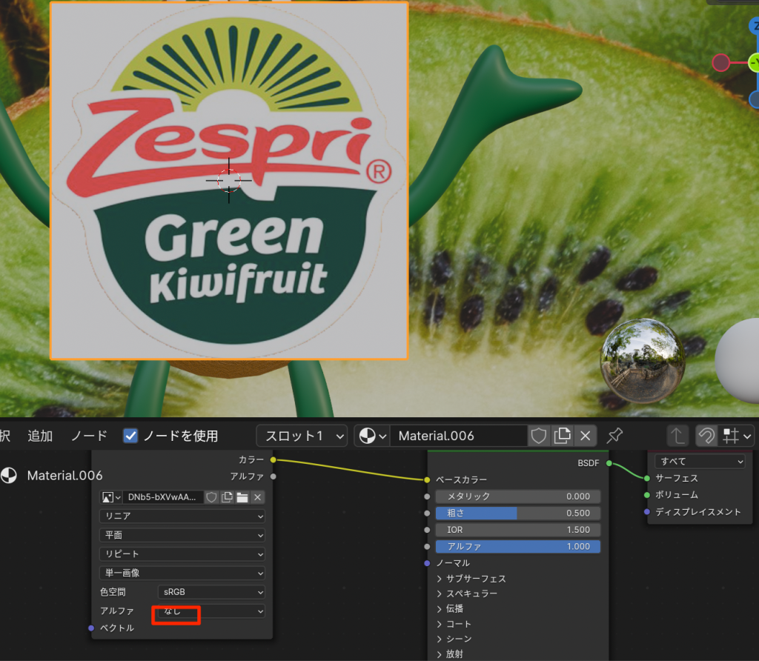The height and width of the screenshot is (661, 759).
Task: Open the sRGB color space dropdown
Action: point(211,592)
